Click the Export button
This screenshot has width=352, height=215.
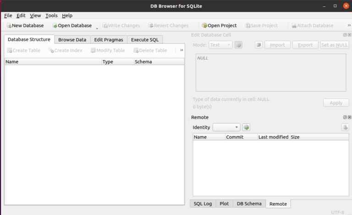305,45
